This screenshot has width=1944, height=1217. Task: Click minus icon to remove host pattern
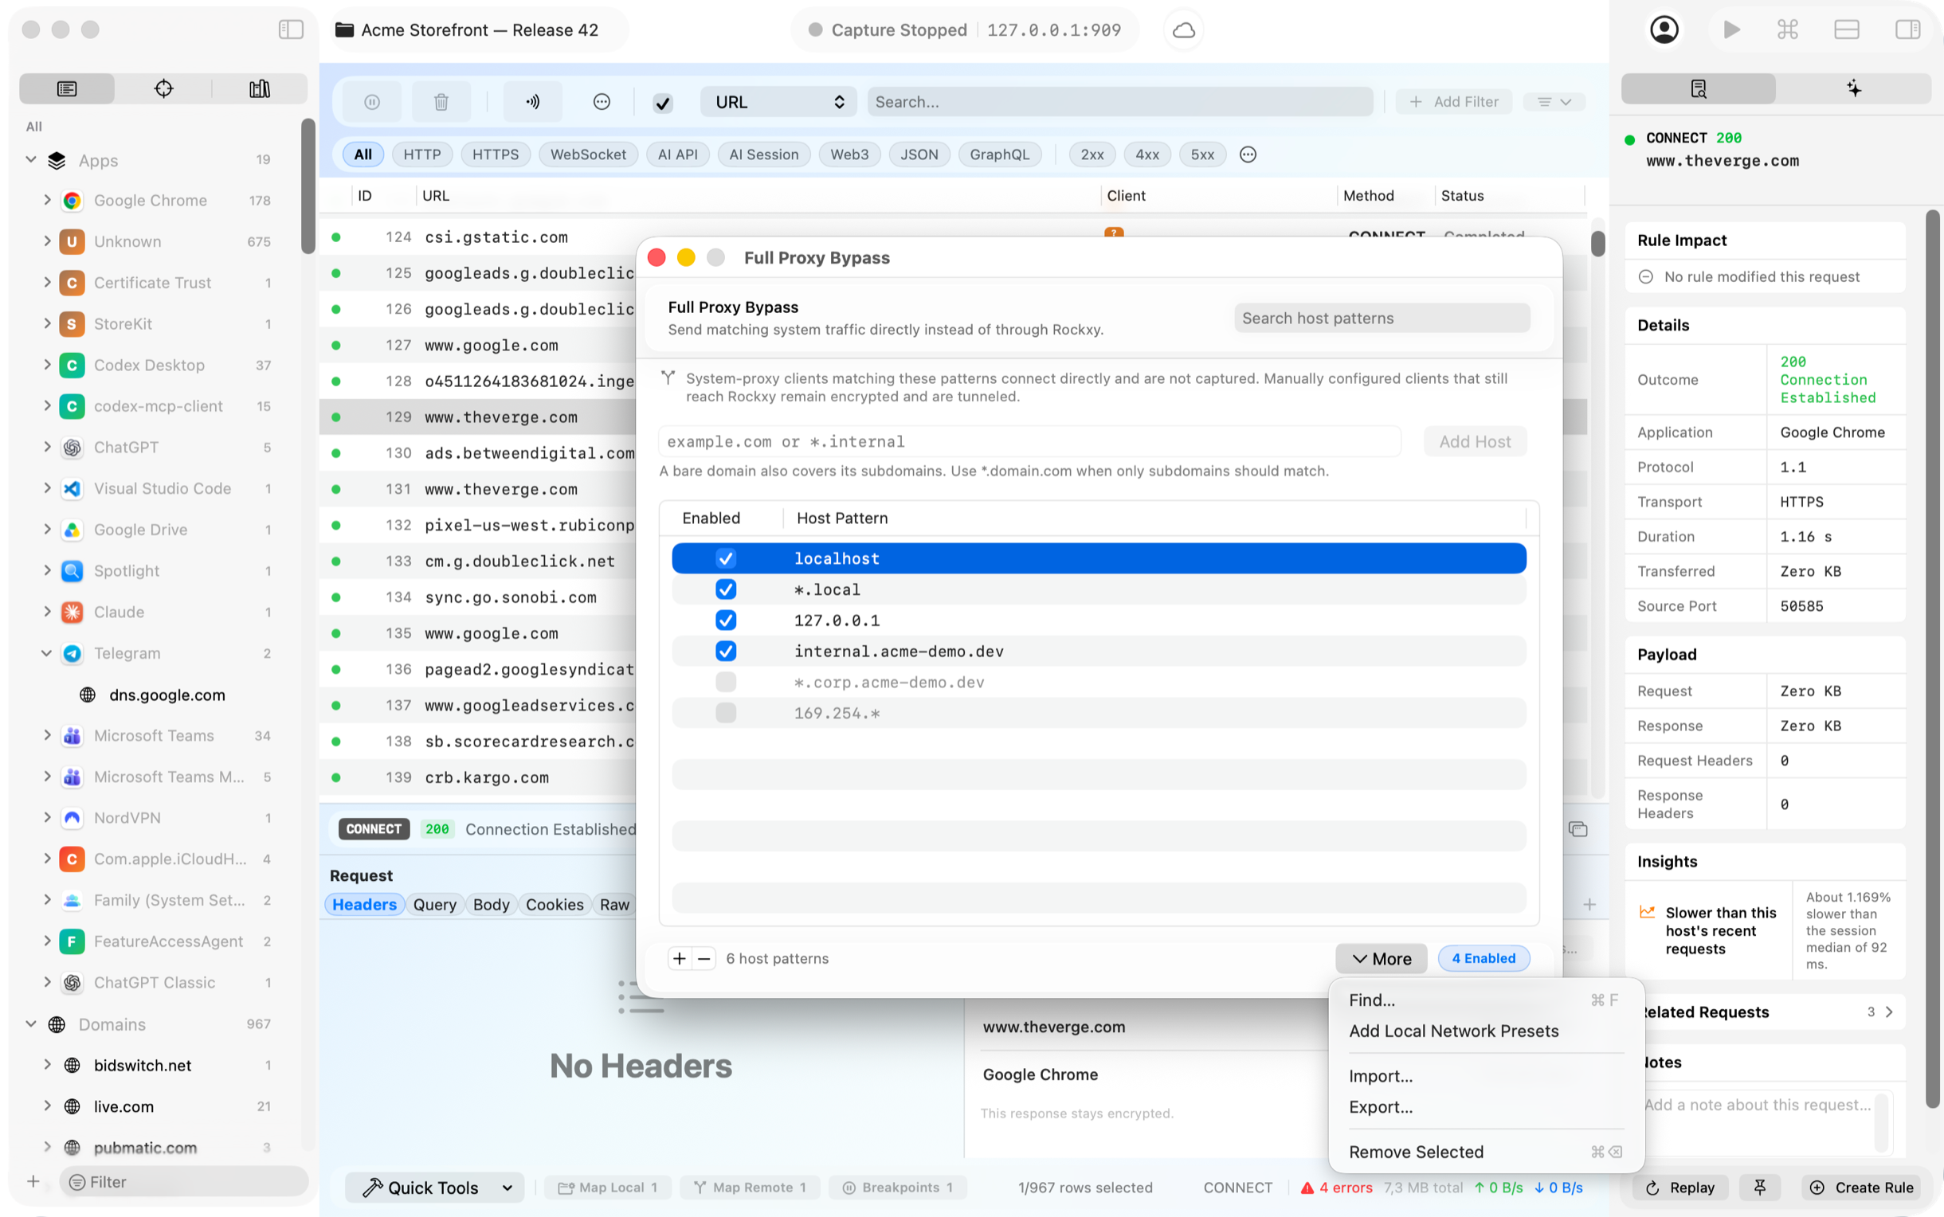[x=704, y=958]
